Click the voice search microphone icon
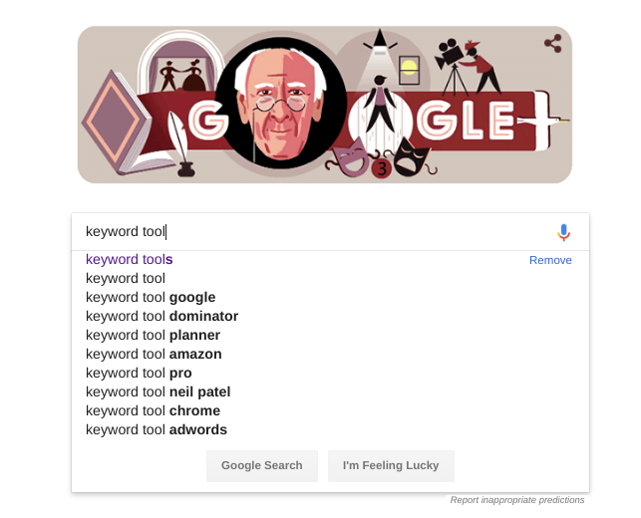Image resolution: width=641 pixels, height=518 pixels. pos(563,232)
